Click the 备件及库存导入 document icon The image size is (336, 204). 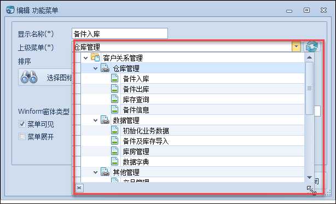(114, 141)
